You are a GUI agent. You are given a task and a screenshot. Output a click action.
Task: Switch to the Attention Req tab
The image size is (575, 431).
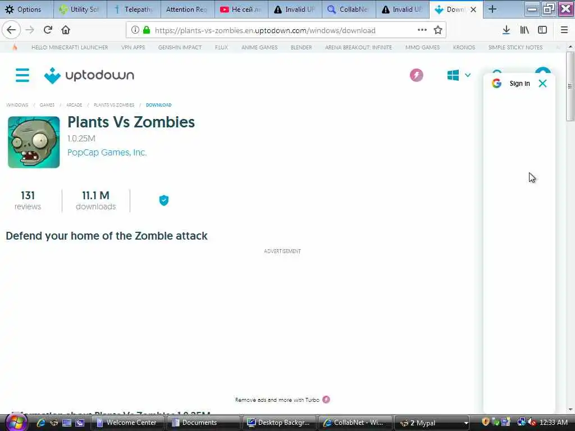(188, 10)
